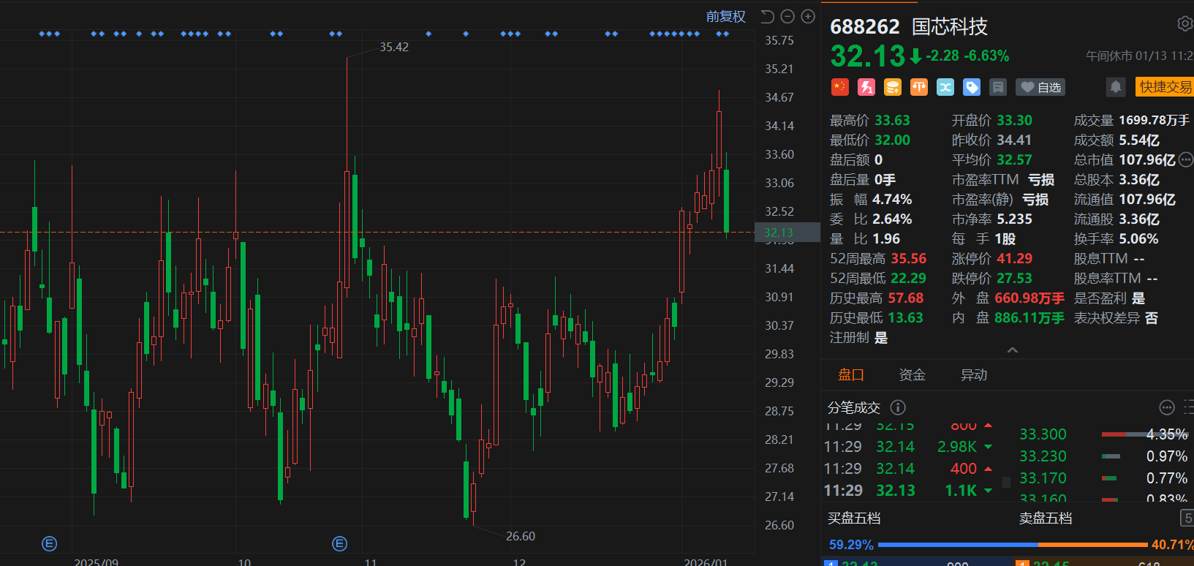Click the orange balance scale icon

click(x=918, y=88)
